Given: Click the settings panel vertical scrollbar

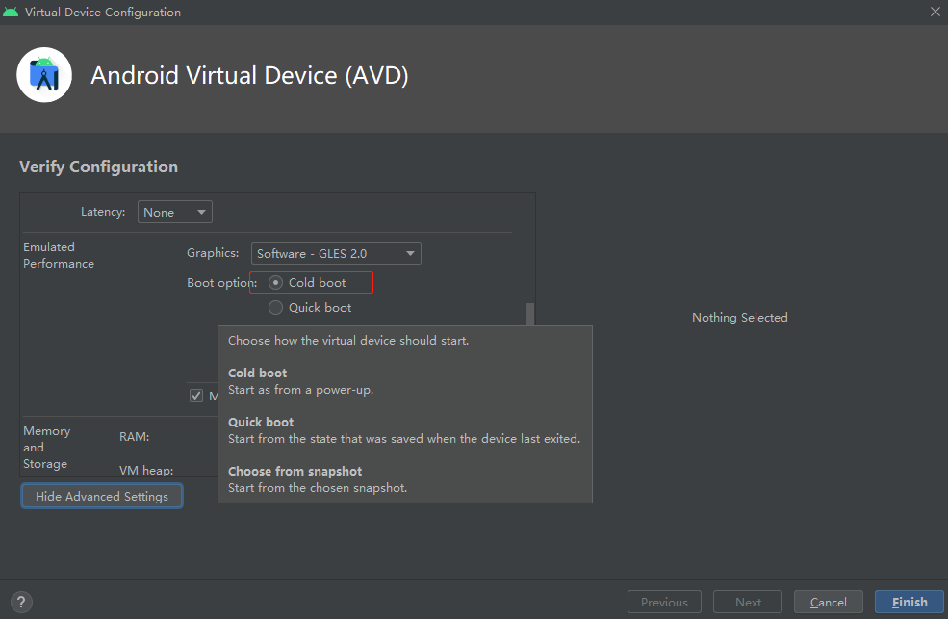Looking at the screenshot, I should tap(530, 315).
